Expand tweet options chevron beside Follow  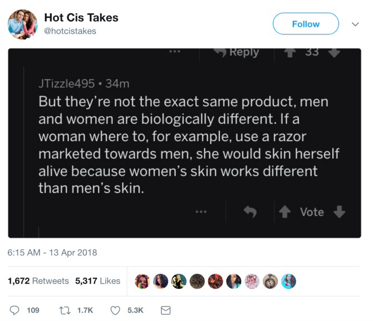point(355,24)
